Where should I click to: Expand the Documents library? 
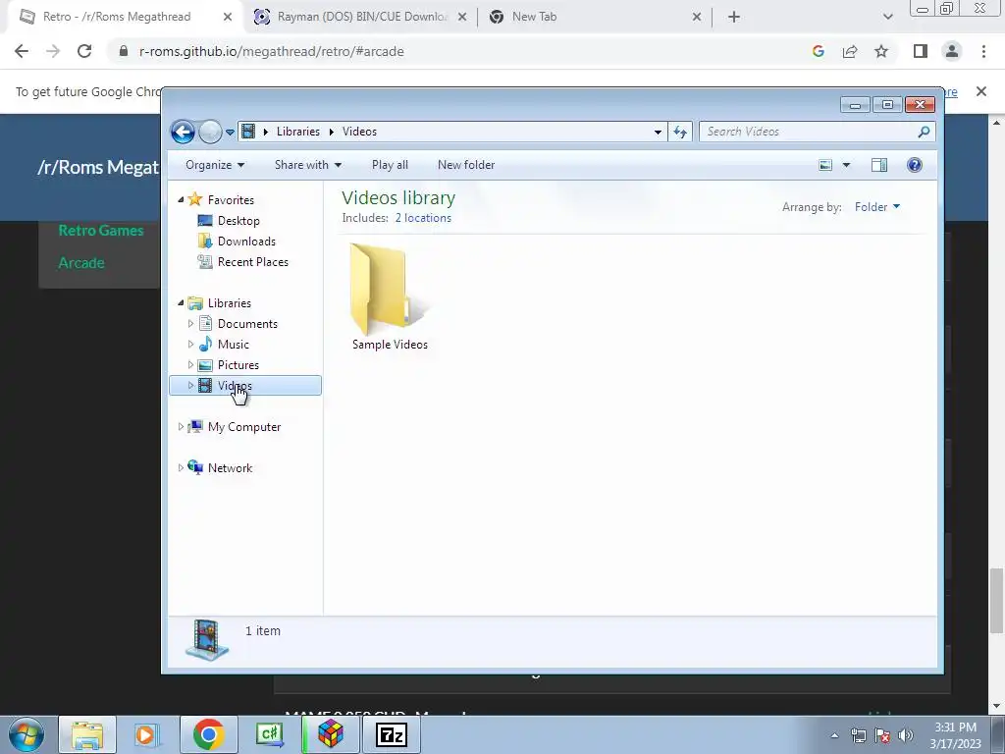(190, 324)
